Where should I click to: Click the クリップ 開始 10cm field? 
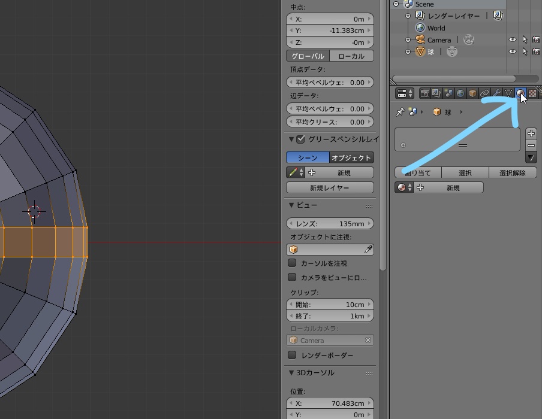330,305
